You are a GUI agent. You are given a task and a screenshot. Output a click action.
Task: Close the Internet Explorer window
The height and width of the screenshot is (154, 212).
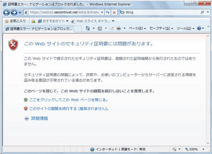coord(204,3)
